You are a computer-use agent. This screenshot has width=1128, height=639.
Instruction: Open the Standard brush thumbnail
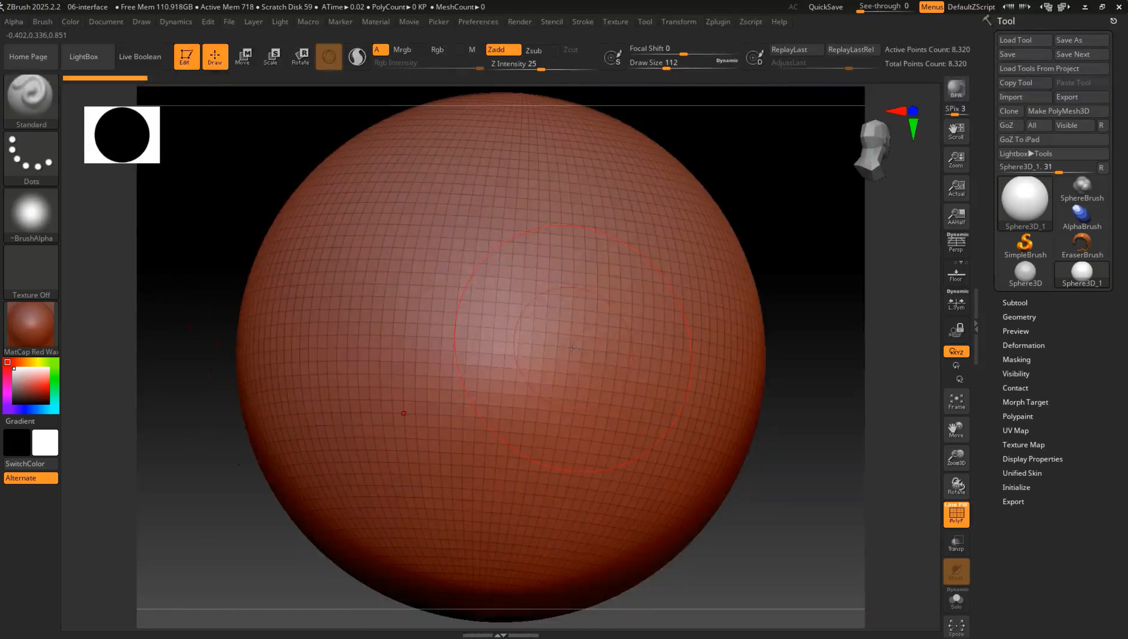point(31,96)
